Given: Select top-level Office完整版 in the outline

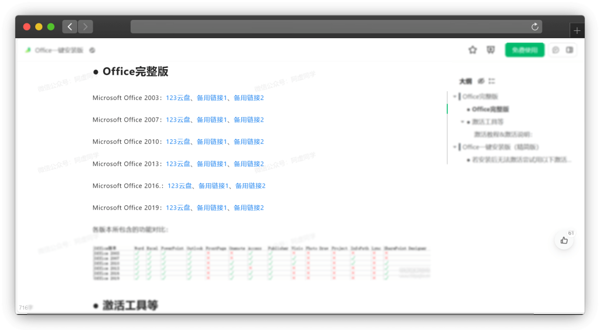Looking at the screenshot, I should click(480, 96).
